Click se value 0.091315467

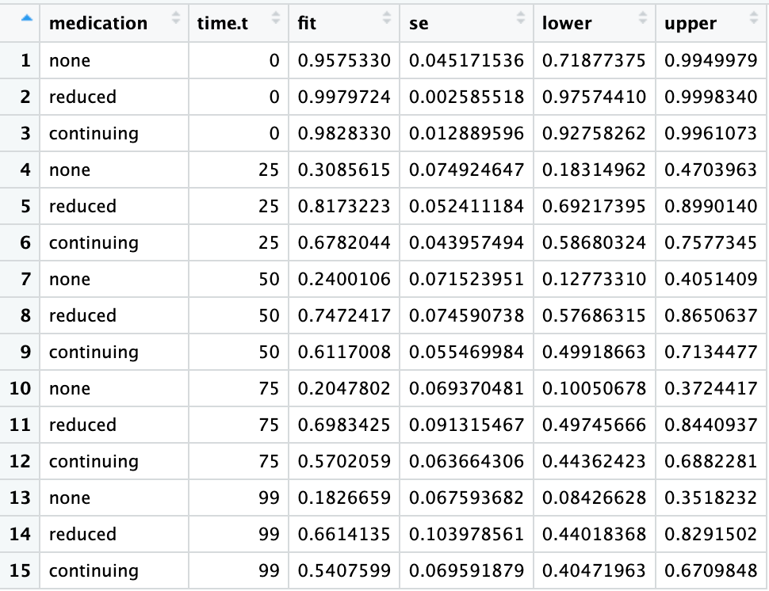[x=466, y=425]
